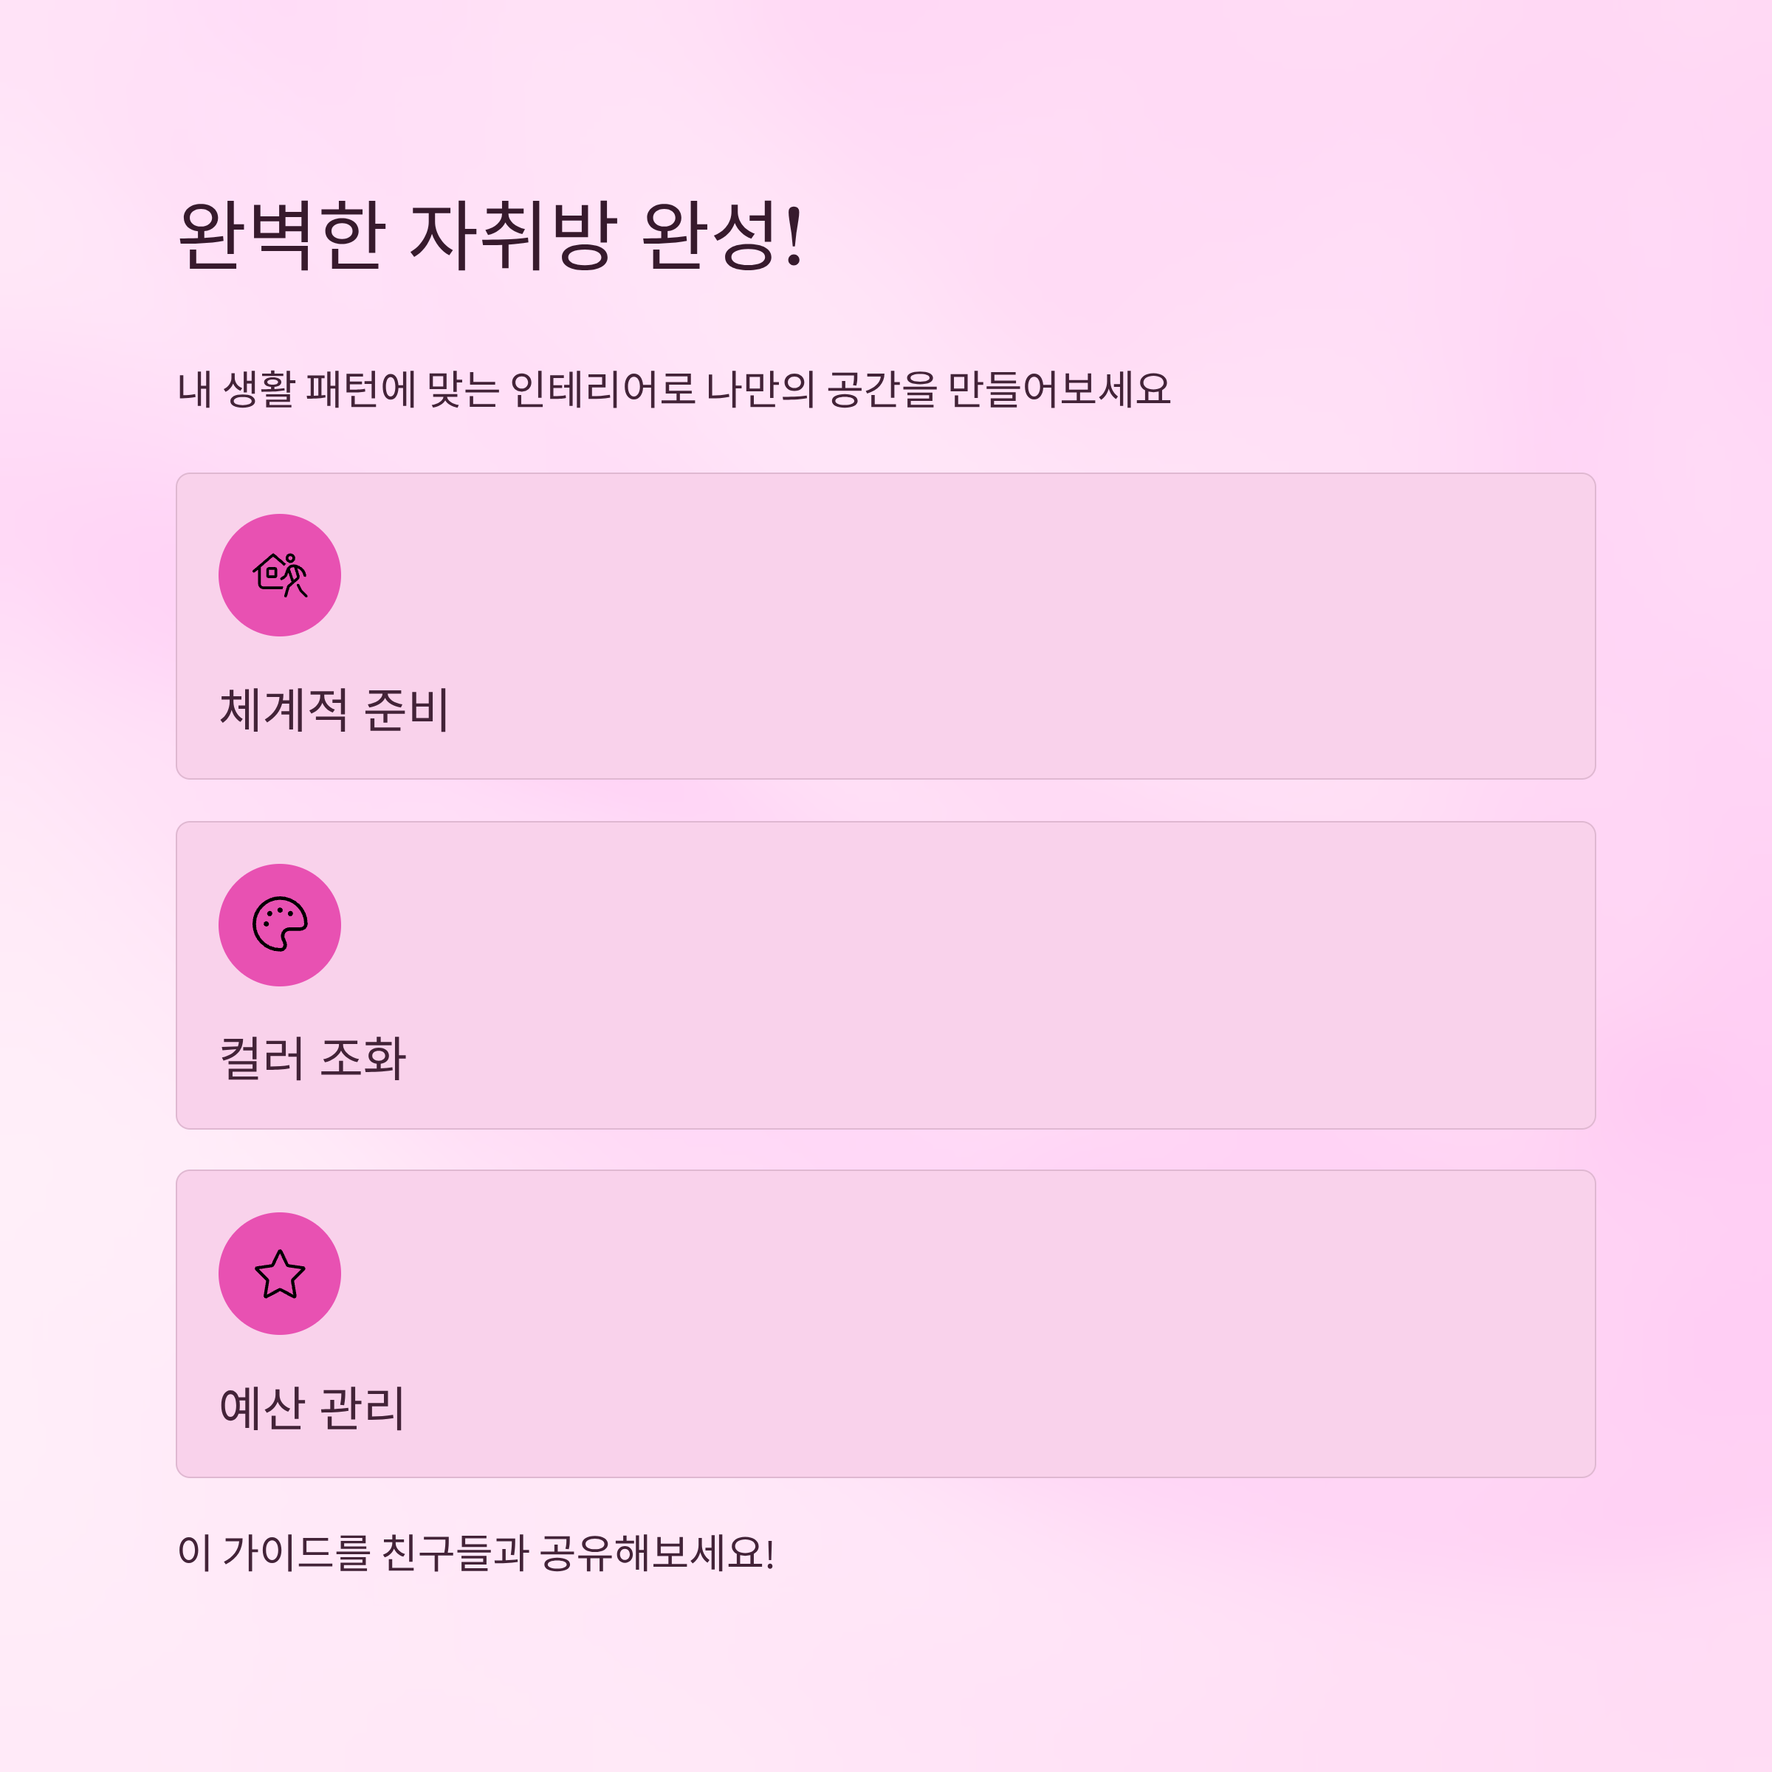The width and height of the screenshot is (1772, 1772).
Task: Select the 컬러 조화 card title
Action: click(312, 1059)
